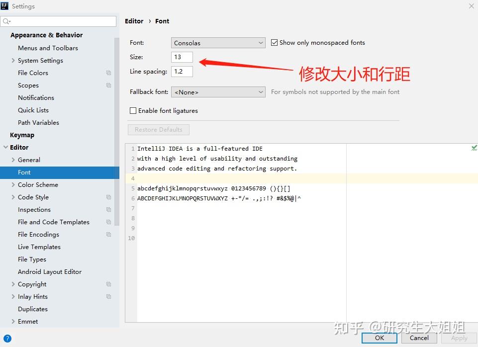Viewport: 478px width, 347px height.
Task: Click the Editor breadcrumb link
Action: (x=134, y=21)
